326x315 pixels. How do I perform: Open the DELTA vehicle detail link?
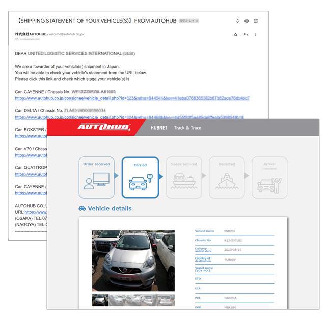tap(129, 117)
